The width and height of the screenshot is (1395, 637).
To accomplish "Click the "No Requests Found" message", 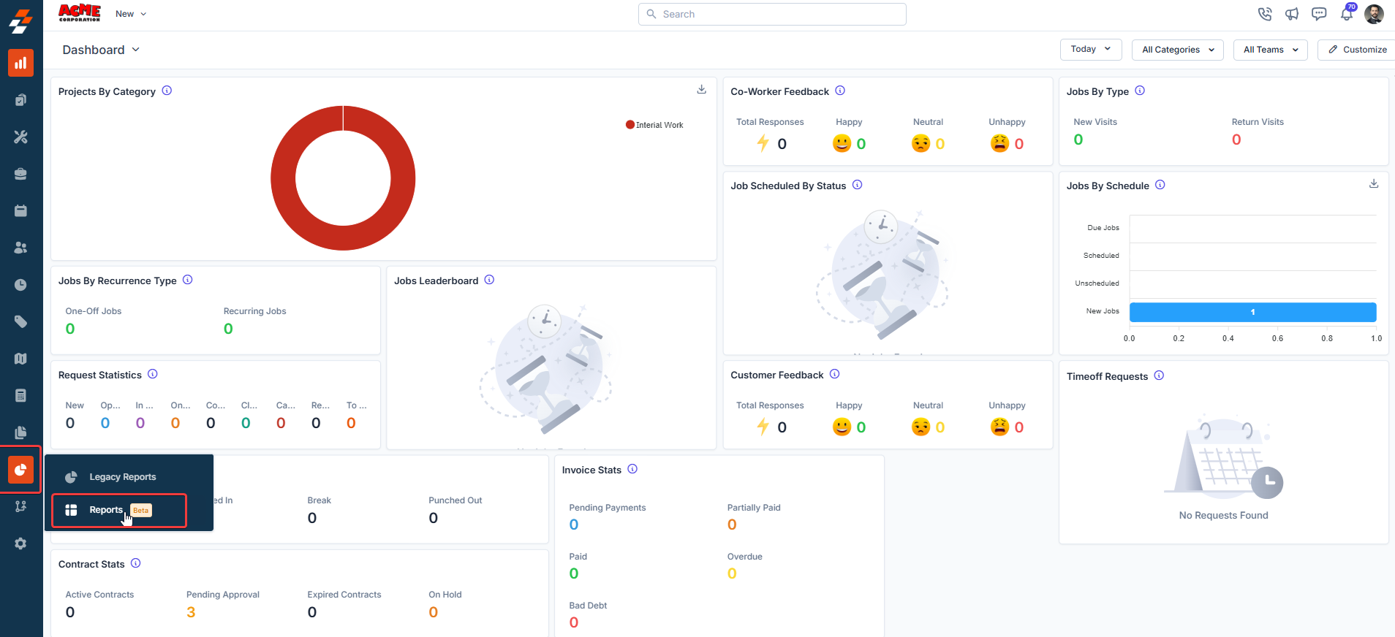I will coord(1223,515).
